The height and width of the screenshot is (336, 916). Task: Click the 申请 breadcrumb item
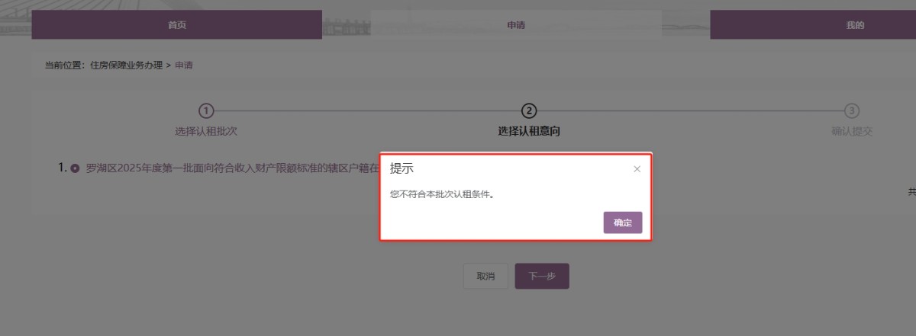point(184,66)
